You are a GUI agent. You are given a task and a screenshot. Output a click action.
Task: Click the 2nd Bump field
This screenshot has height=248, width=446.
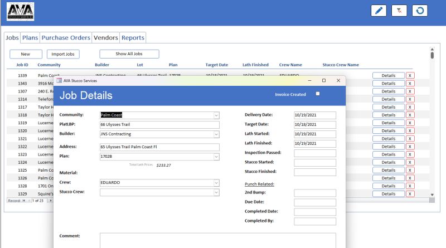tap(315, 193)
